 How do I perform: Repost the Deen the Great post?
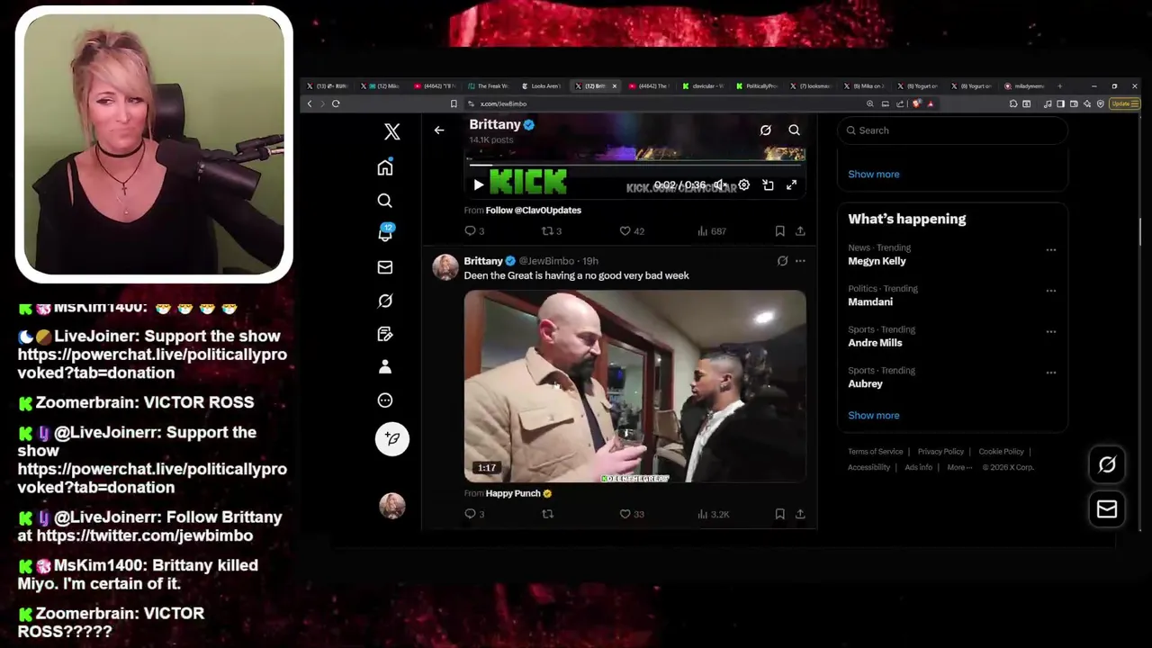tap(547, 514)
